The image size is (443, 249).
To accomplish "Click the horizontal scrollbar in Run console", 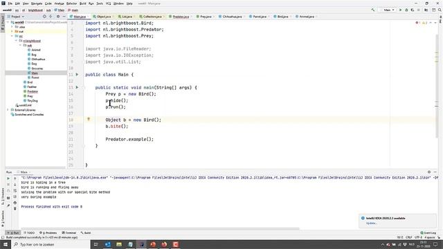I will click(160, 229).
